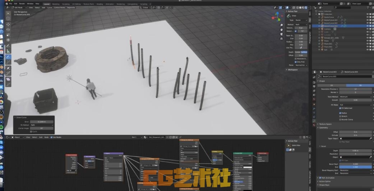
Task: Set curve shape to 3D
Action: point(360,86)
